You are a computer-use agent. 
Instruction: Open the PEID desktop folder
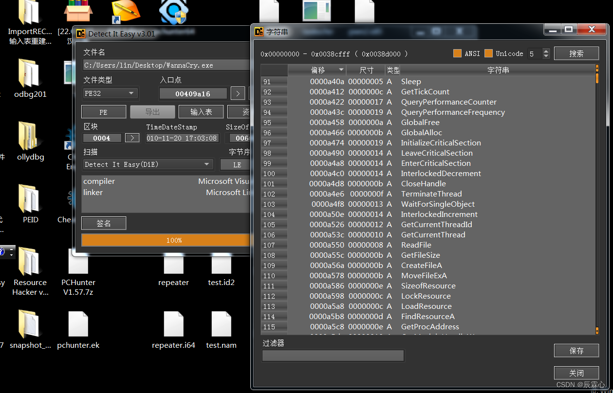(30, 204)
